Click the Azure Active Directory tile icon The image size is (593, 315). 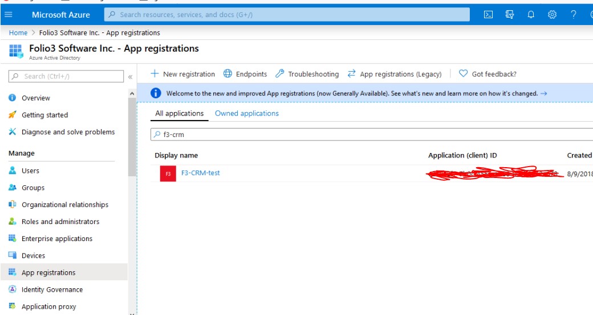coord(16,51)
